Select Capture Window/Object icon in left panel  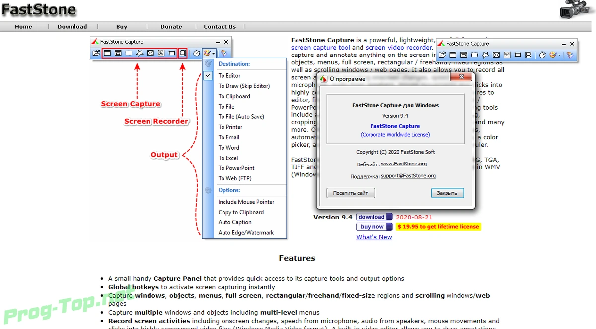point(118,53)
